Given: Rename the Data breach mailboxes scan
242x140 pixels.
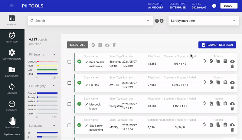Looking at the screenshot, I should [x=87, y=62].
